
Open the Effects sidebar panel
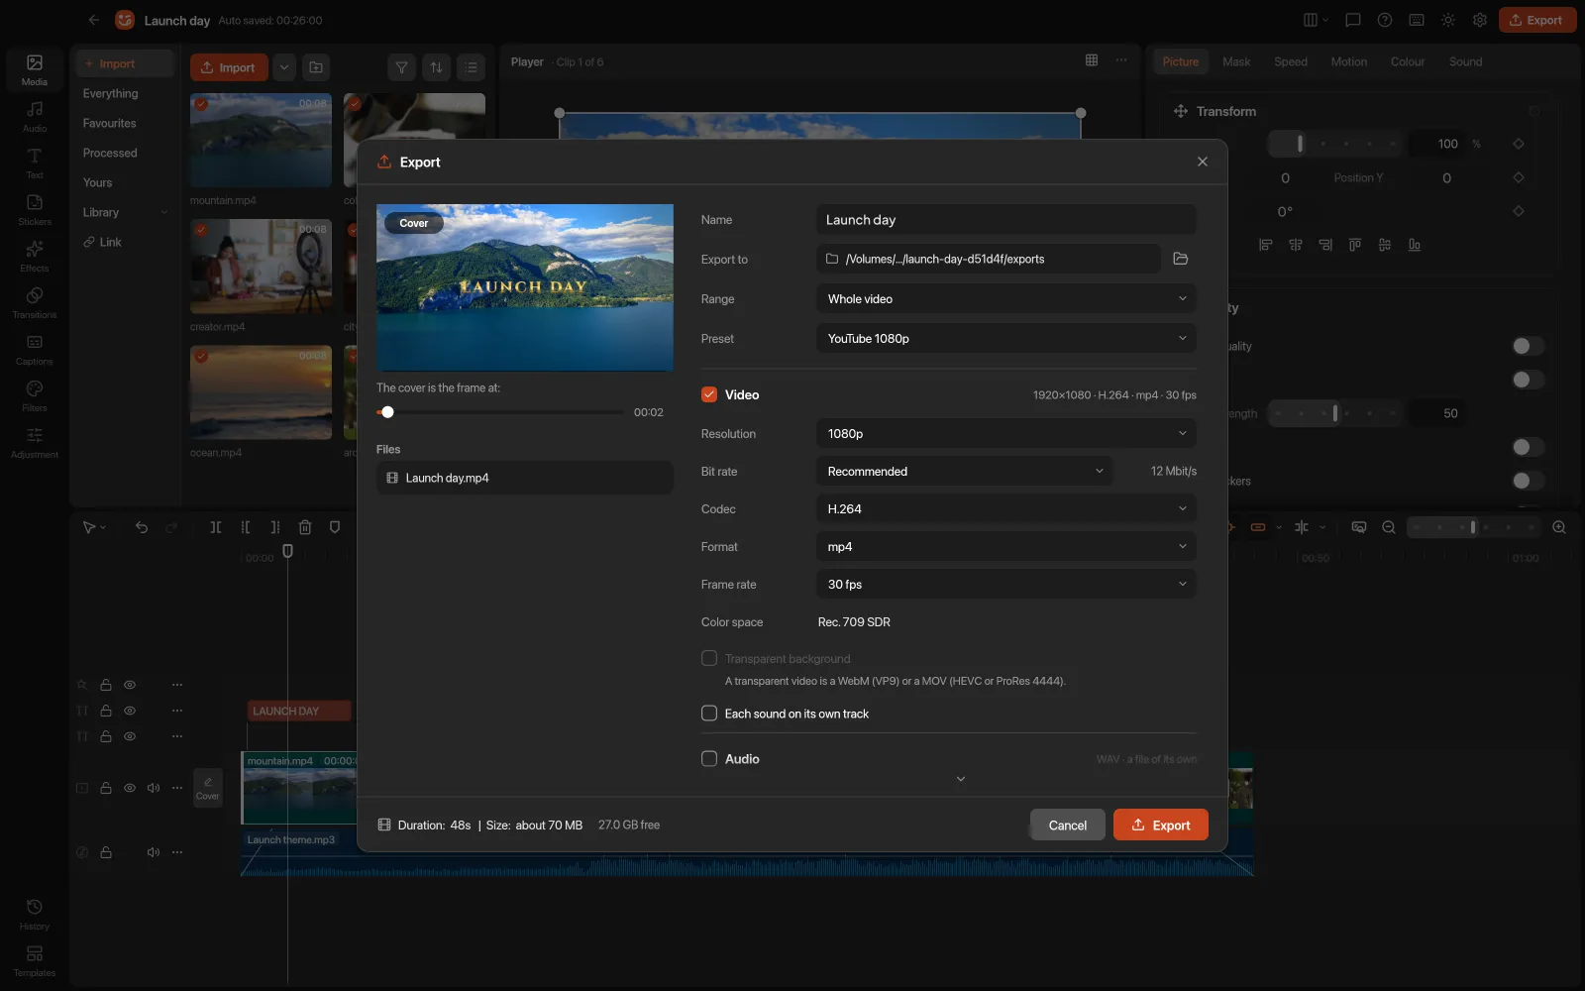pyautogui.click(x=35, y=256)
